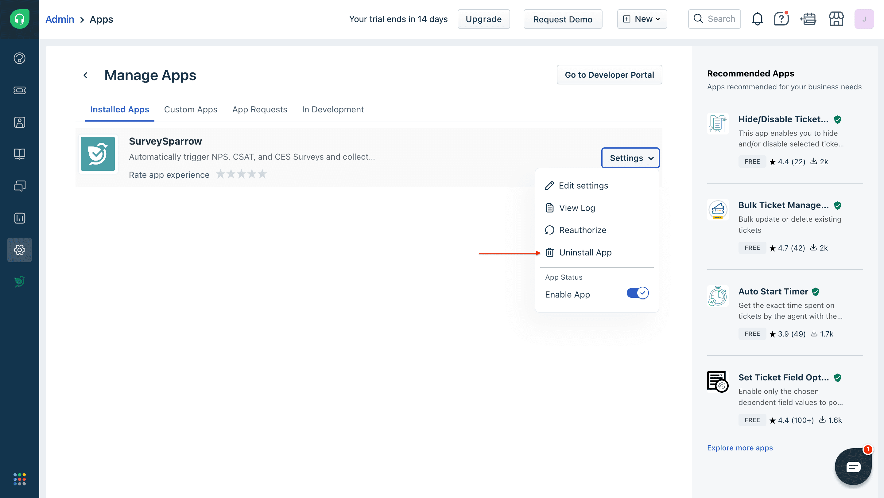The image size is (884, 498).
Task: Click the back chevron beside Manage Apps
Action: click(85, 75)
